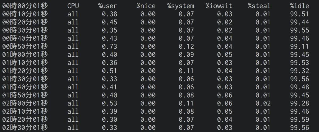Click the %steal value 0.02

point(263,104)
